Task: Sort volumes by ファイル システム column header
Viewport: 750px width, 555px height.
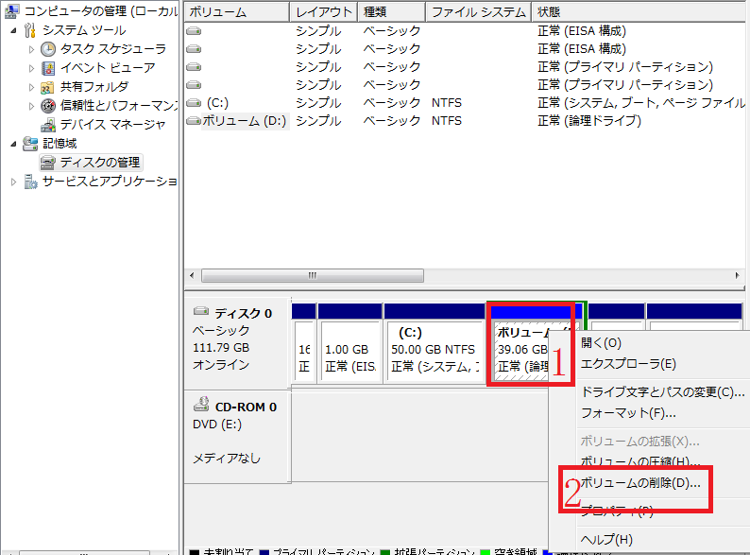Action: 477,12
